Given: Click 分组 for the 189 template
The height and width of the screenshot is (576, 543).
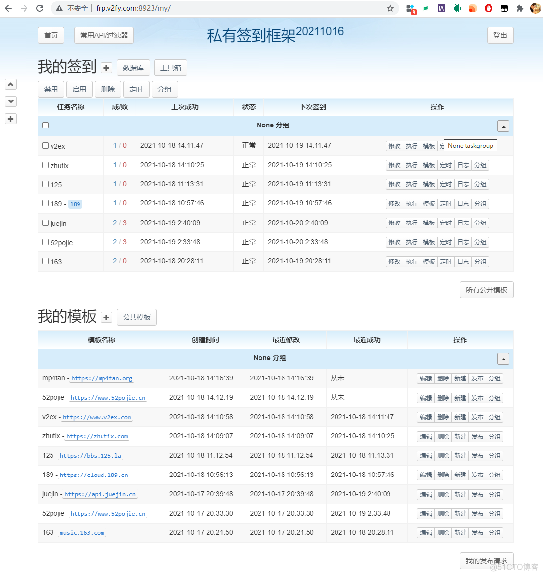Looking at the screenshot, I should [x=494, y=475].
